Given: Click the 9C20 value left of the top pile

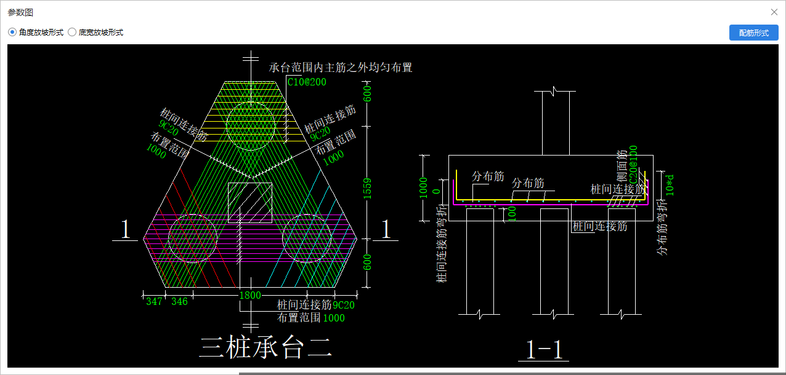Looking at the screenshot, I should click(x=167, y=129).
